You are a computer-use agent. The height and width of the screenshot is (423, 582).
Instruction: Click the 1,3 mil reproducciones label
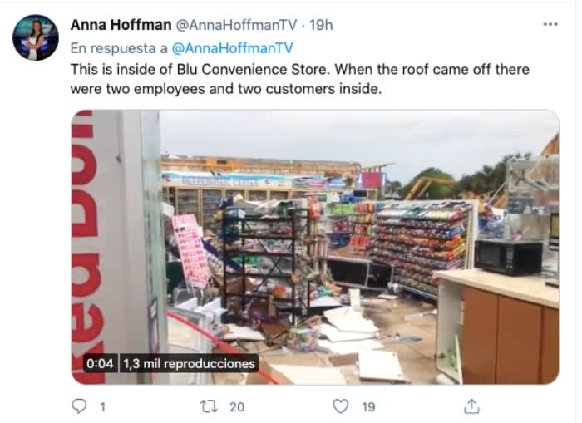click(x=189, y=364)
